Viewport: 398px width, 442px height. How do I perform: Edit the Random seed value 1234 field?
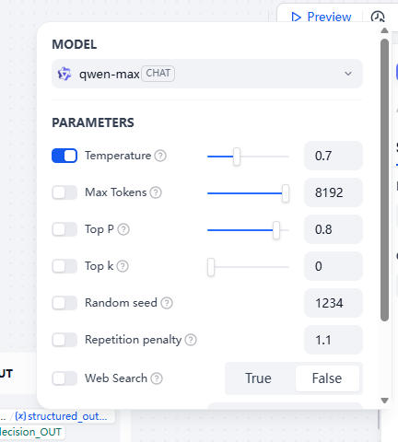334,303
